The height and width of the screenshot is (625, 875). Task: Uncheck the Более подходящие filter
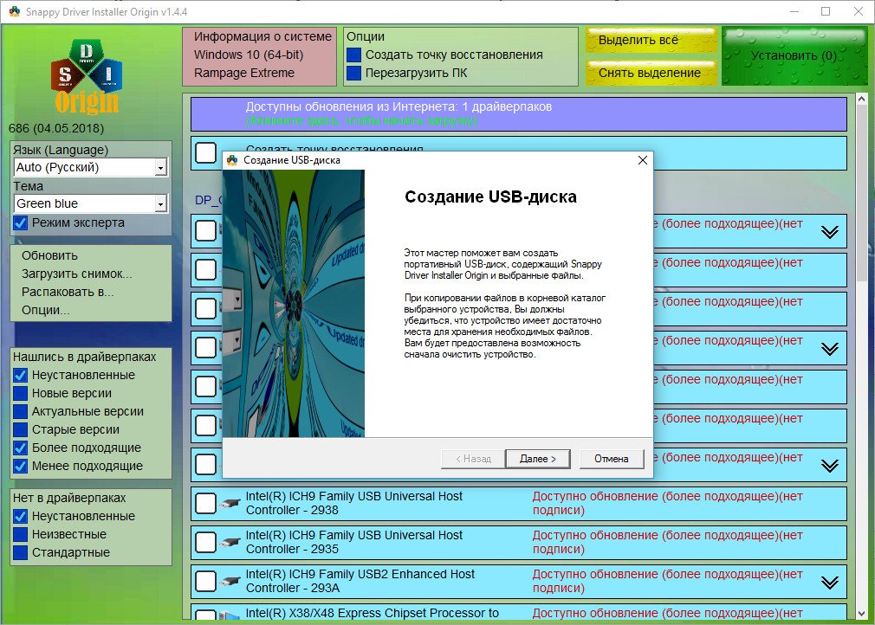21,448
